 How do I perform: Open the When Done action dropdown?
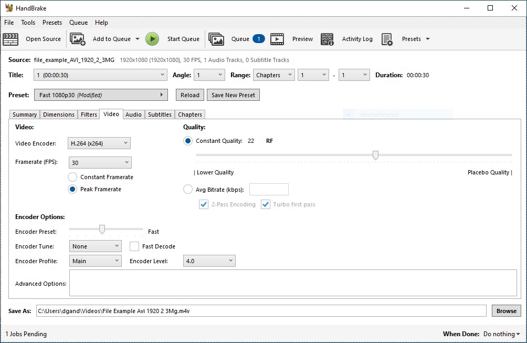[x=501, y=334]
